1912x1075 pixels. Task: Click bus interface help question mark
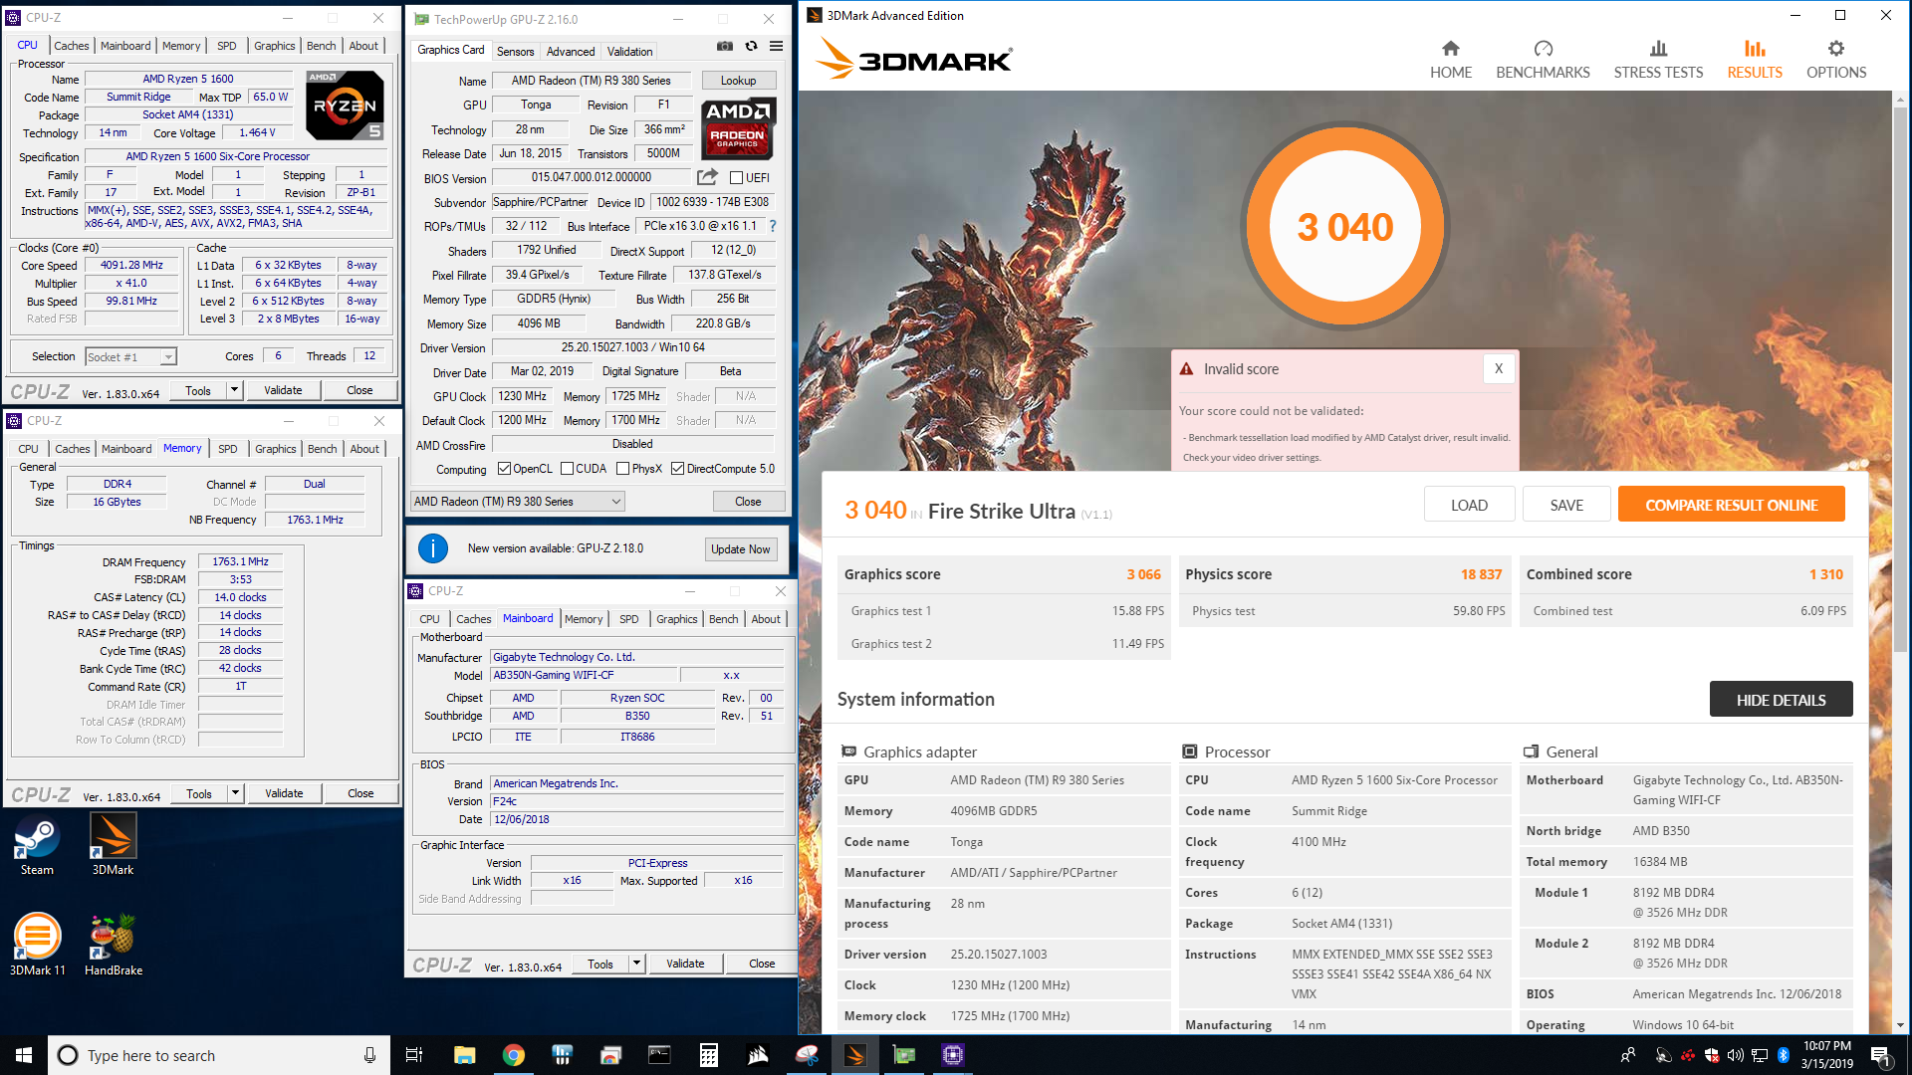click(x=773, y=226)
